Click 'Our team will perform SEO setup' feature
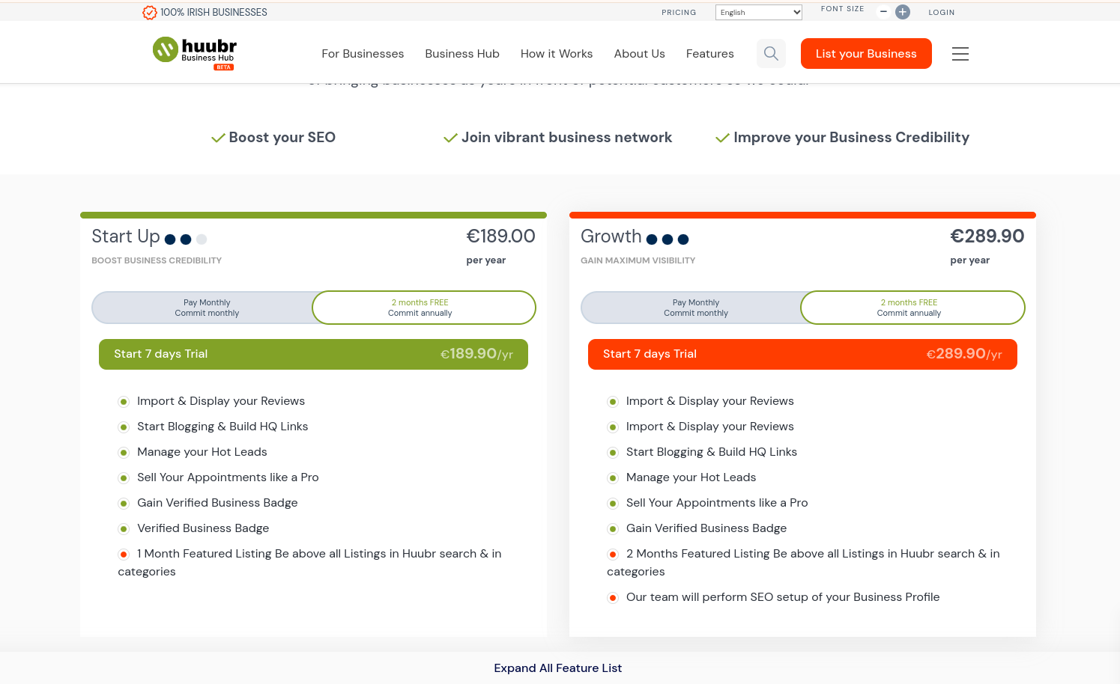Image resolution: width=1120 pixels, height=684 pixels. coord(783,597)
